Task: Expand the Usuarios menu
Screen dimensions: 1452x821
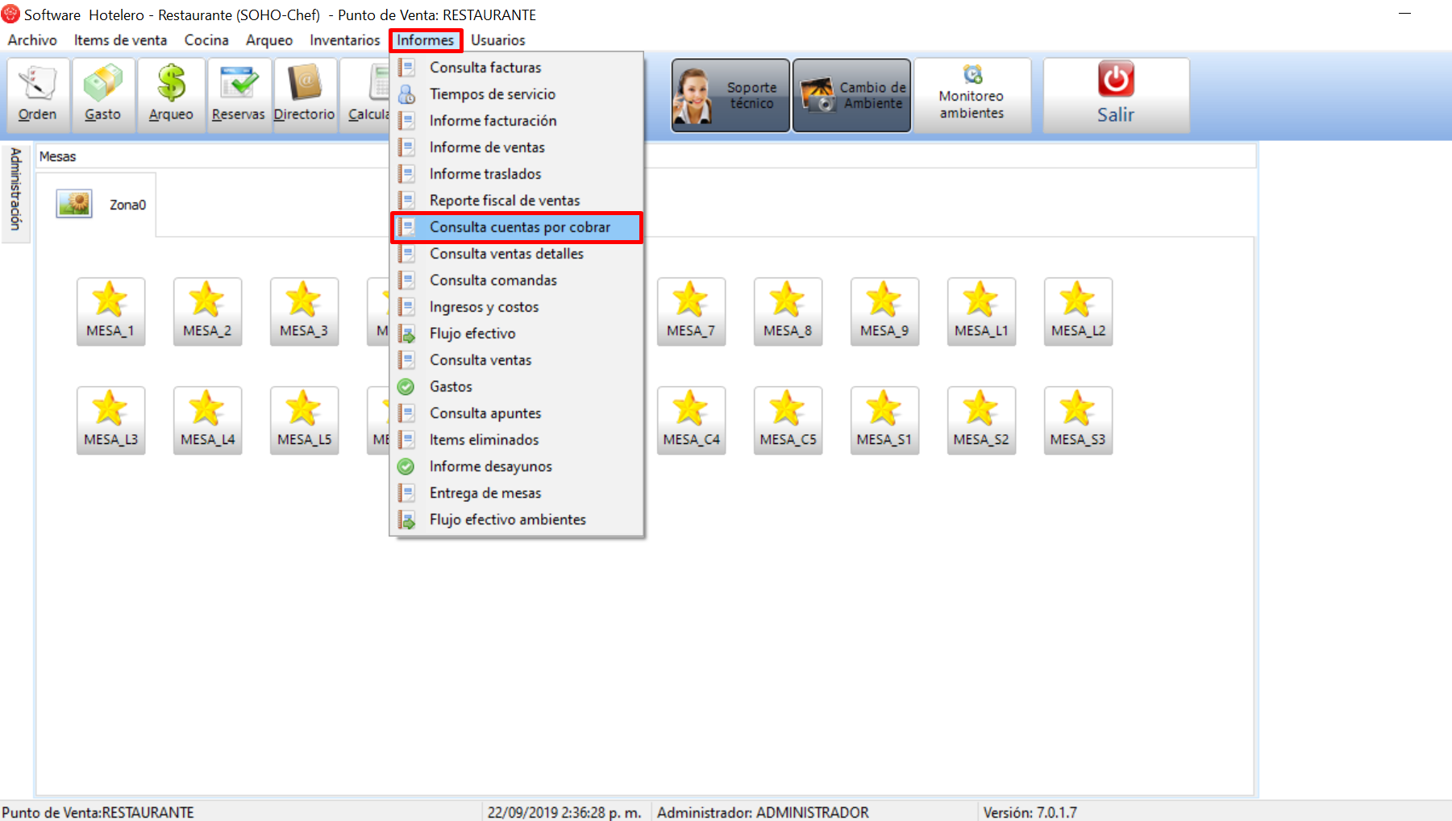Action: [497, 40]
